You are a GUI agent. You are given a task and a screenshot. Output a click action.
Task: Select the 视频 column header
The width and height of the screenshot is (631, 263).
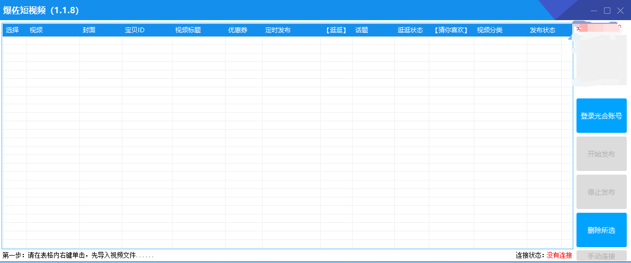(x=37, y=30)
